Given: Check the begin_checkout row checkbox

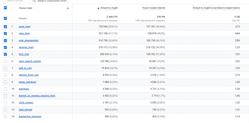Looking at the screenshot, I should point(5,82).
